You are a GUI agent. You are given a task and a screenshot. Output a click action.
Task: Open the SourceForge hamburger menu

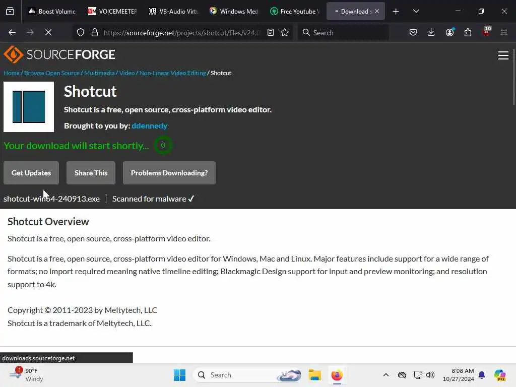pos(503,55)
